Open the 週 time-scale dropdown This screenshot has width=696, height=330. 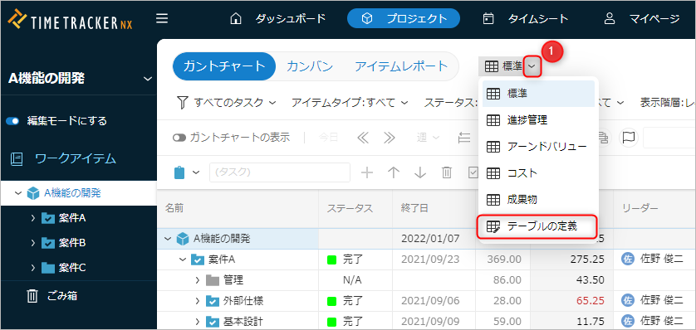[x=428, y=138]
